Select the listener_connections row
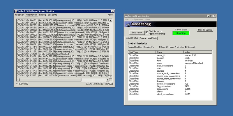 pyautogui.click(x=170, y=84)
